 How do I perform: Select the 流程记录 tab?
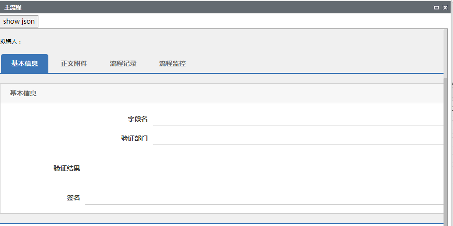tap(123, 63)
